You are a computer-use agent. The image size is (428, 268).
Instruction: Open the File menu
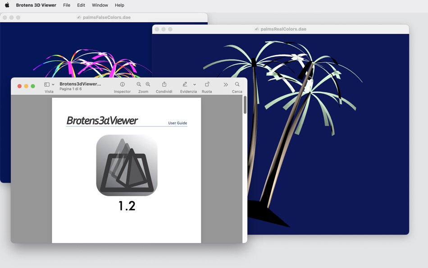point(67,5)
